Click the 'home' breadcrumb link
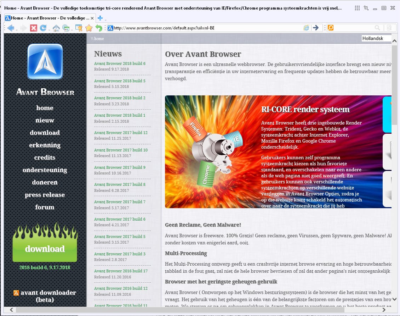400x316 pixels. pos(99,39)
